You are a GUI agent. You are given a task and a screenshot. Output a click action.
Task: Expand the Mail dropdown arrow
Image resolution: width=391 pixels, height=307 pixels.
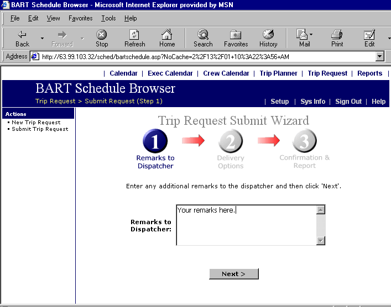[x=311, y=34]
